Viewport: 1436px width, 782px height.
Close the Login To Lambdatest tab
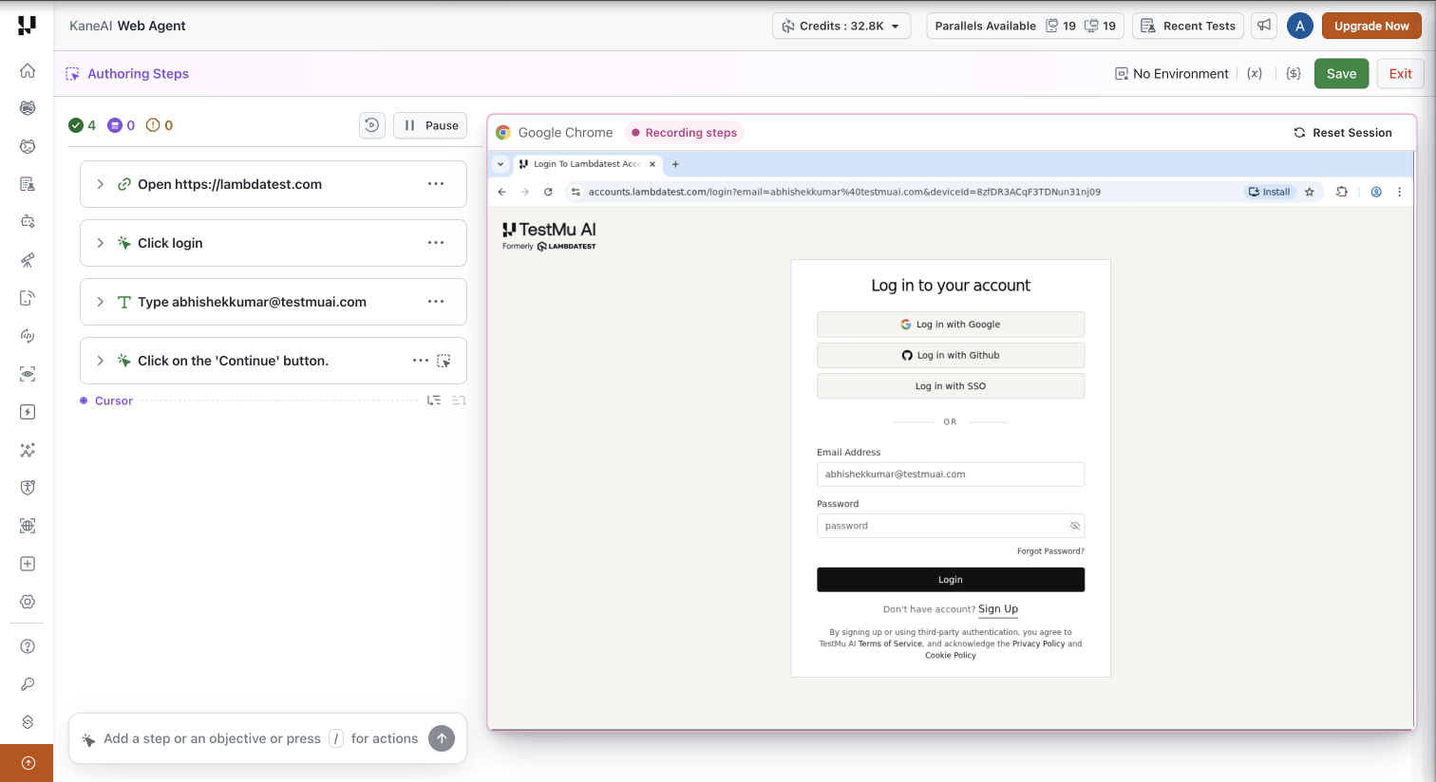tap(652, 164)
